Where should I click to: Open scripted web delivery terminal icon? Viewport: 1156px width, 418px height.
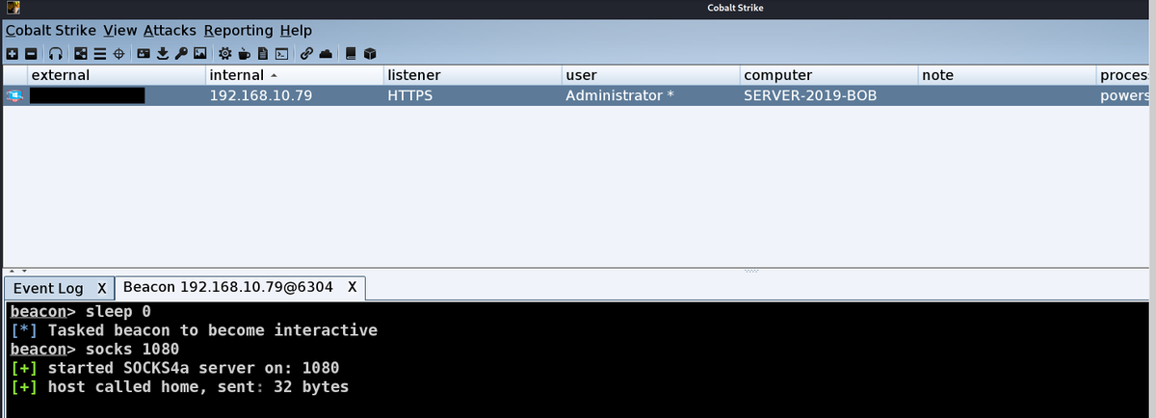pyautogui.click(x=281, y=53)
